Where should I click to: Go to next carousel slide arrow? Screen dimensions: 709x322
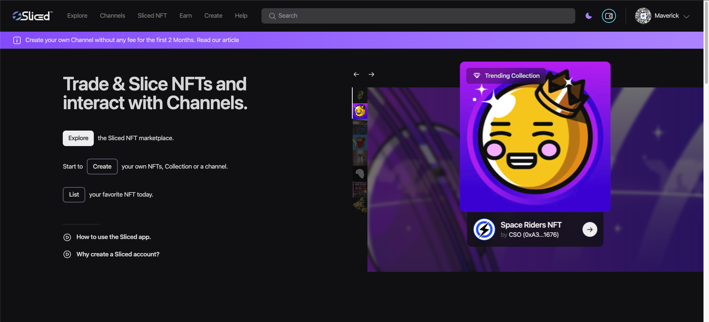[371, 75]
